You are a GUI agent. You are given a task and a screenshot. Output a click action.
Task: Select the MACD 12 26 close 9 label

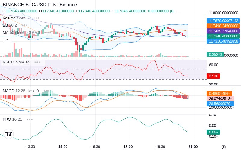click(20, 91)
